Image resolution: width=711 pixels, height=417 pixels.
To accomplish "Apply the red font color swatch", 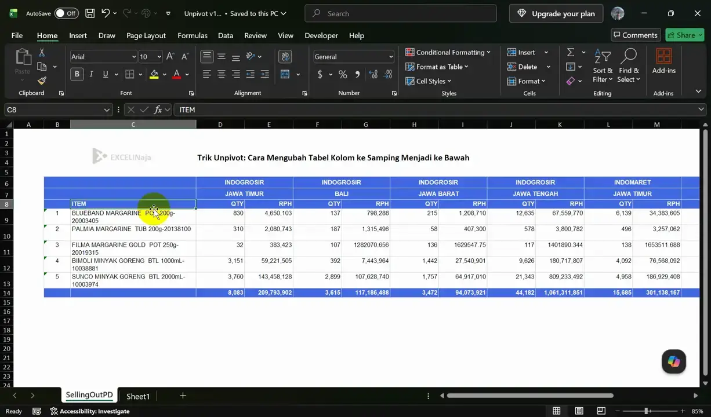I will click(x=177, y=74).
